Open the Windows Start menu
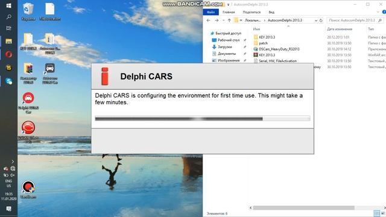This screenshot has height=217, width=386. 8,5
